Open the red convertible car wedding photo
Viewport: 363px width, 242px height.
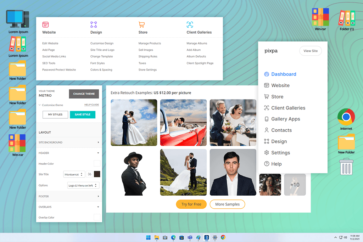[183, 123]
